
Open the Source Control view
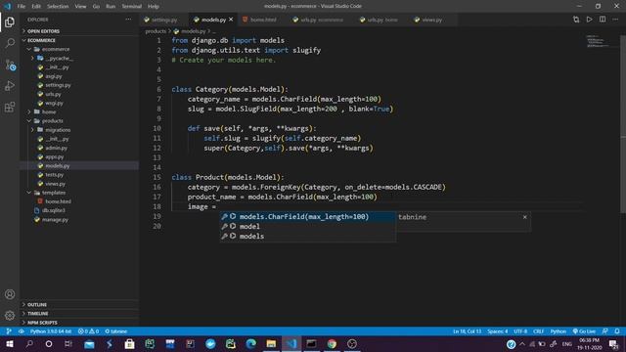pyautogui.click(x=10, y=65)
